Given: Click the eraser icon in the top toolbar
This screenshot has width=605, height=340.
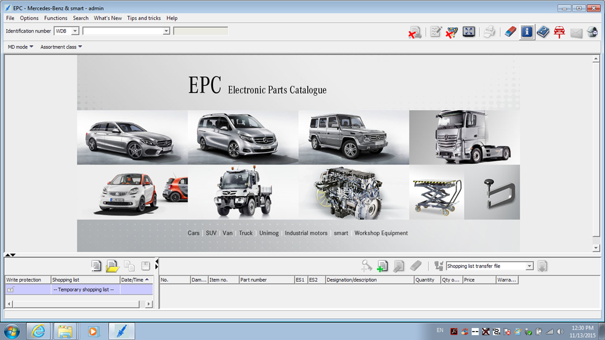Looking at the screenshot, I should pos(510,31).
